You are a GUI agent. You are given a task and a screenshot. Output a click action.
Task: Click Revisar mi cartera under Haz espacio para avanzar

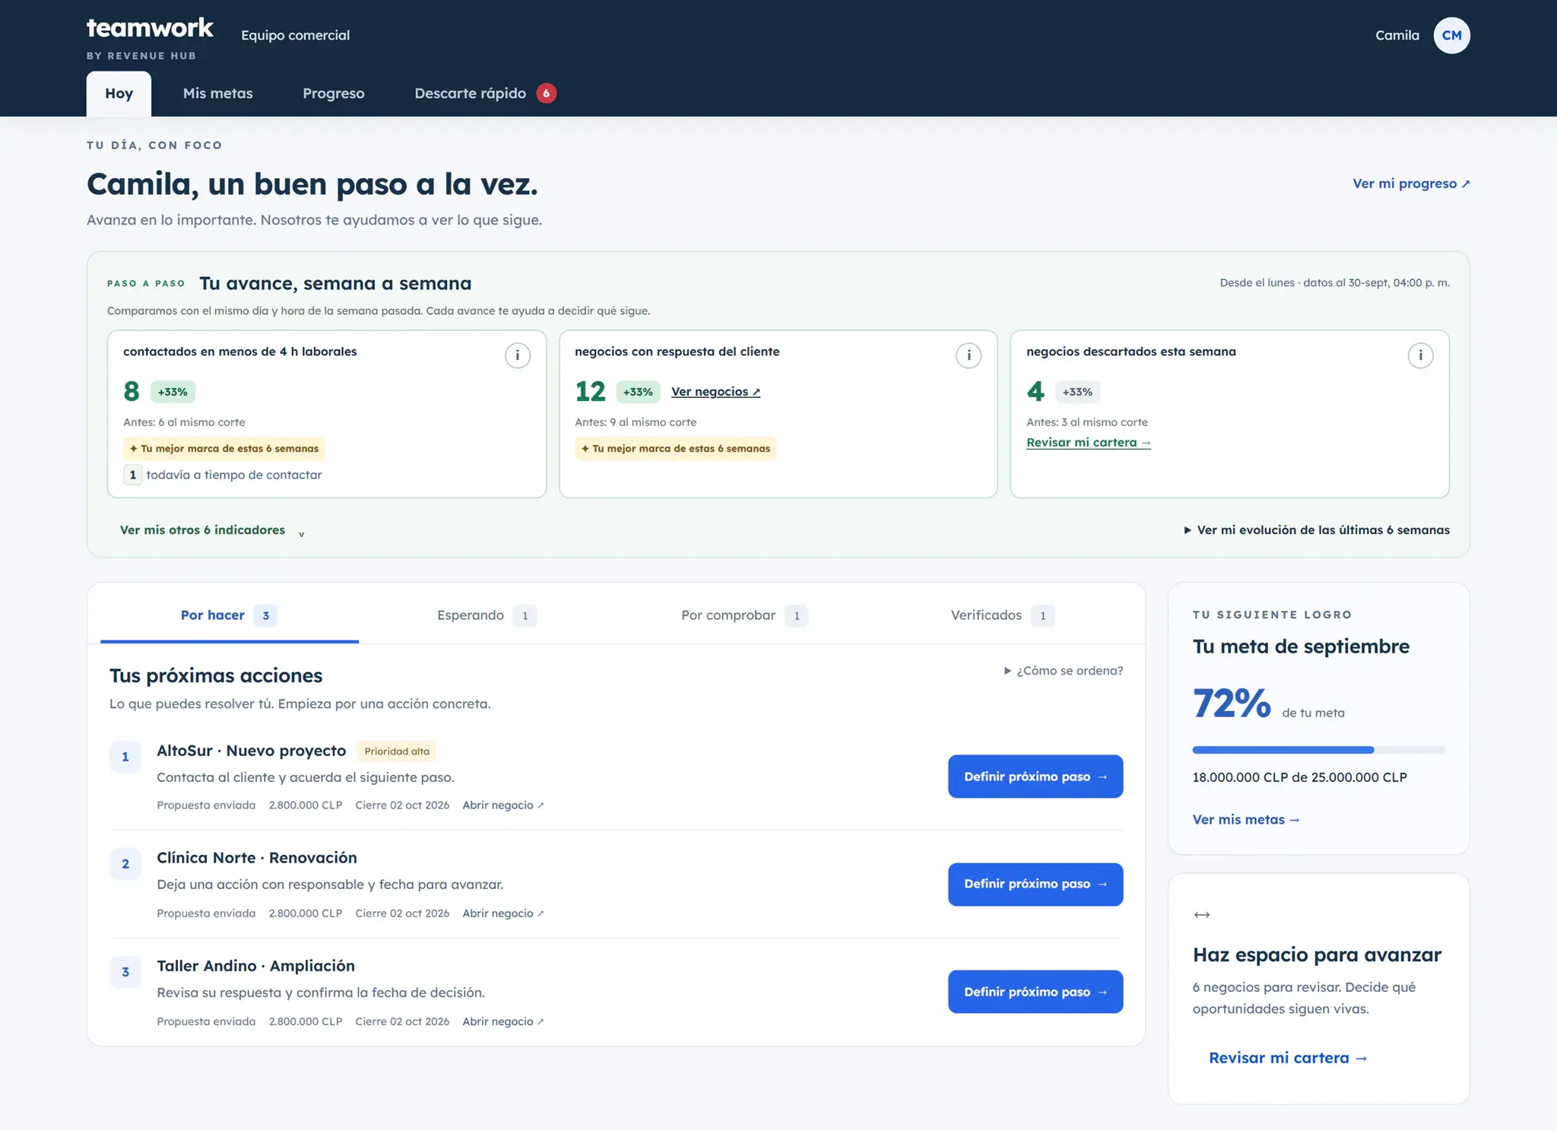[x=1288, y=1057]
